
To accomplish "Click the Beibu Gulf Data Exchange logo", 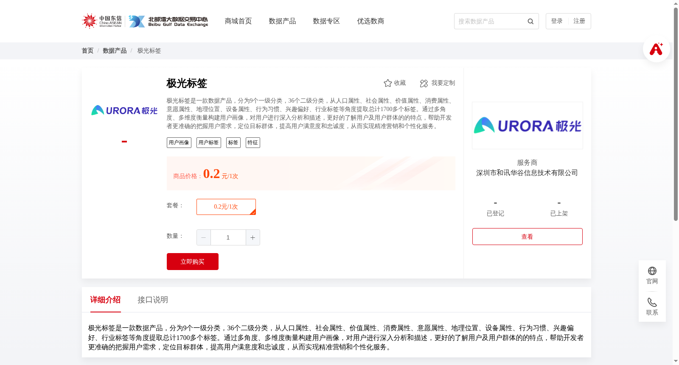I will (x=168, y=21).
